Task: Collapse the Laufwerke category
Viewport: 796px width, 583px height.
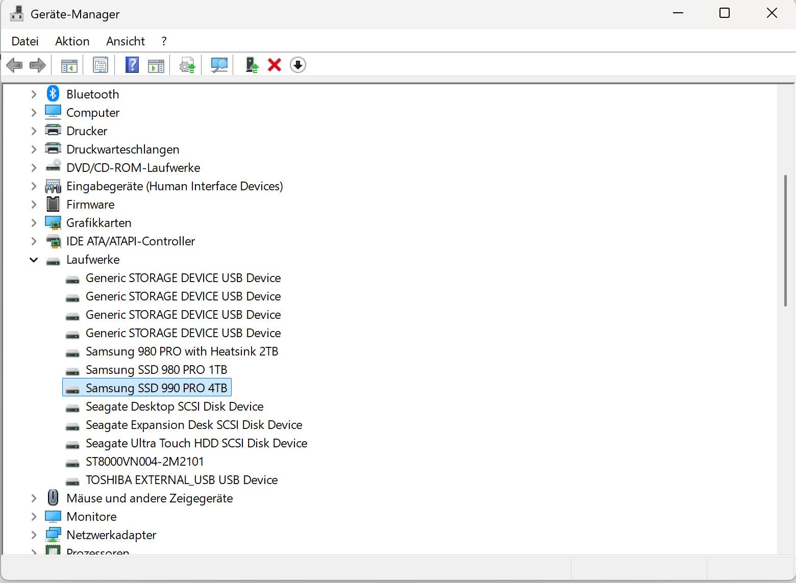Action: (34, 260)
